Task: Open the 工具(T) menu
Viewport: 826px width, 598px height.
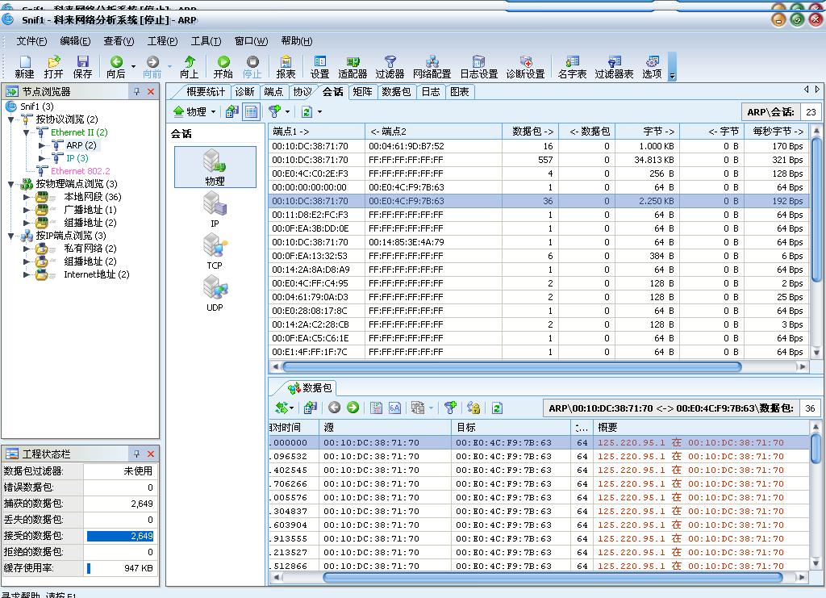Action: point(206,41)
